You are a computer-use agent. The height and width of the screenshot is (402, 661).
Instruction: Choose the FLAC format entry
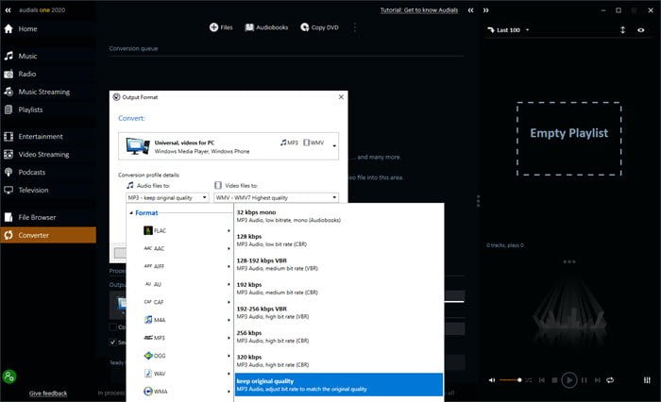180,230
